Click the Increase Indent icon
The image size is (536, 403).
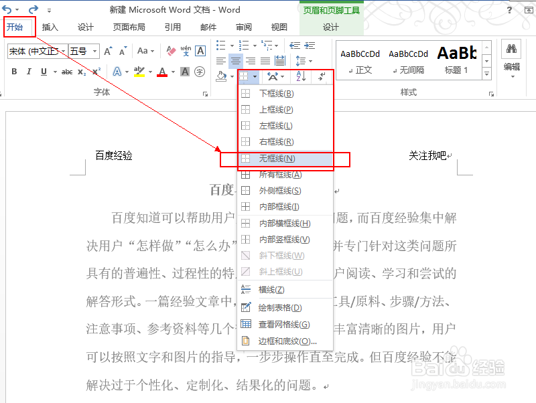pyautogui.click(x=310, y=46)
